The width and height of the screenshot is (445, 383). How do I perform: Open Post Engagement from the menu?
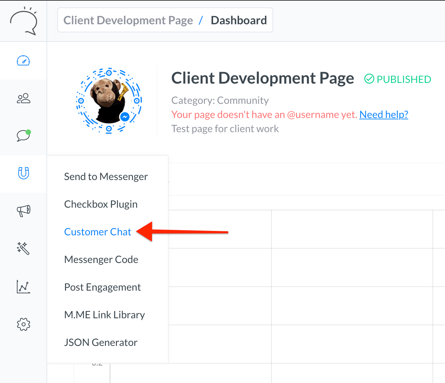tap(102, 287)
